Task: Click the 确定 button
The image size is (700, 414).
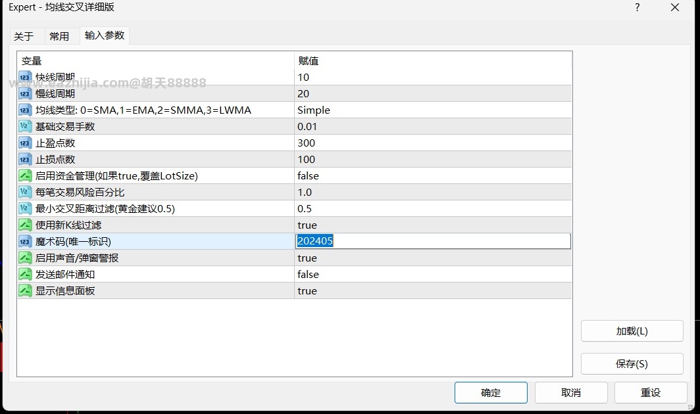Action: pos(491,392)
